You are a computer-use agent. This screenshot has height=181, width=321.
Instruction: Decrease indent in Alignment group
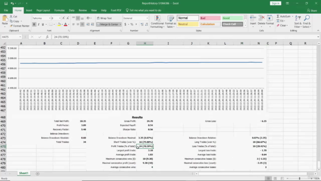pyautogui.click(x=88, y=25)
